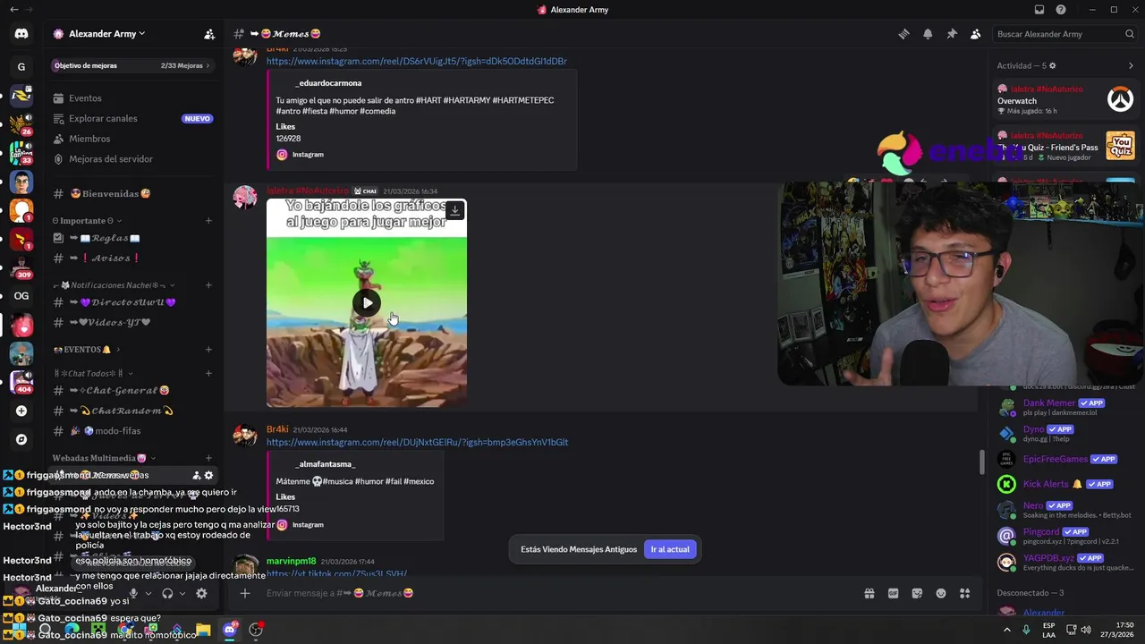Add a server plus icon

point(21,411)
